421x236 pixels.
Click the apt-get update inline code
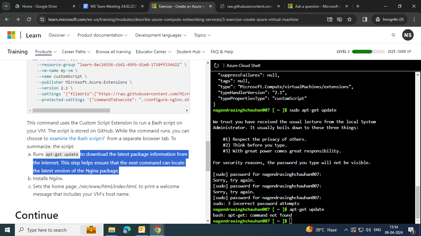coord(62,155)
